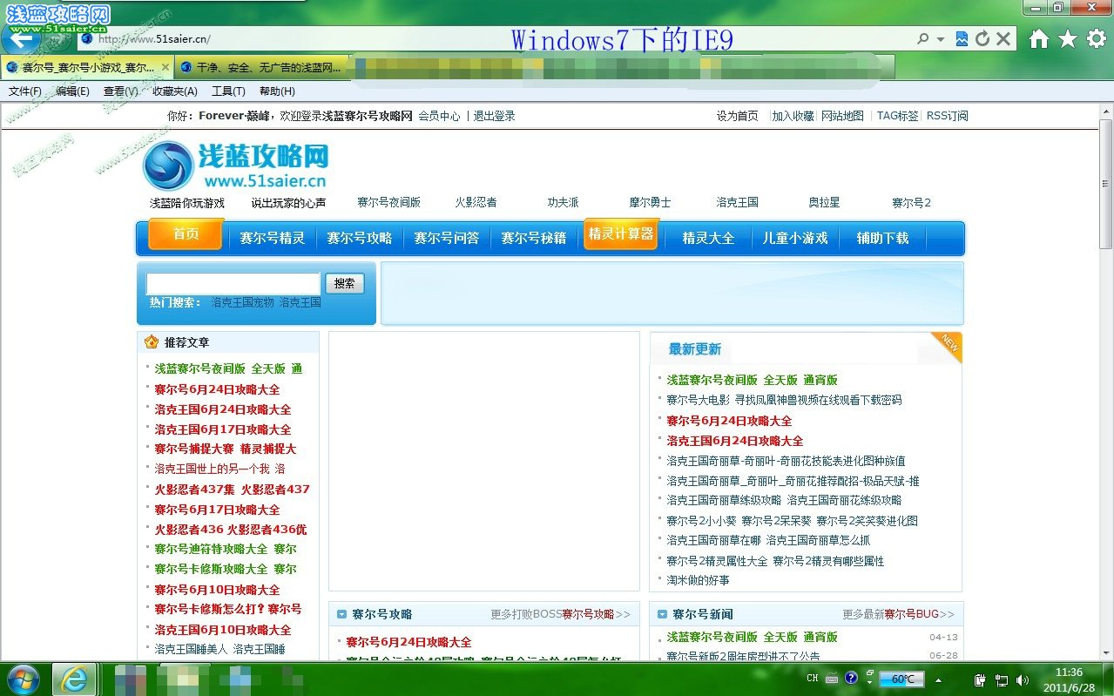Click 加入收藏 link
The height and width of the screenshot is (696, 1114).
pyautogui.click(x=793, y=116)
